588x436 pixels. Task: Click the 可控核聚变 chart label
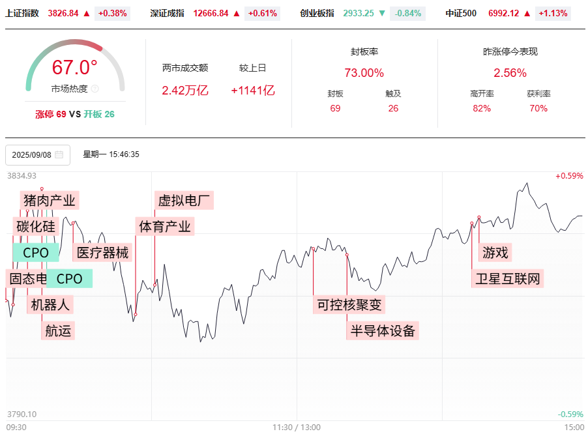click(349, 304)
